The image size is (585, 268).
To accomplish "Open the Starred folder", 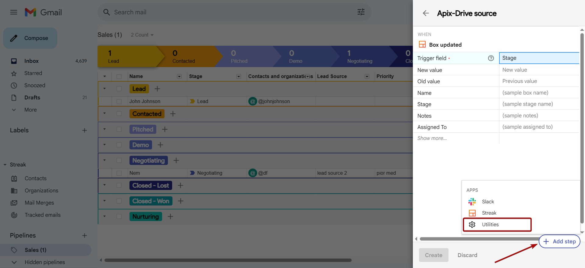I will click(33, 73).
